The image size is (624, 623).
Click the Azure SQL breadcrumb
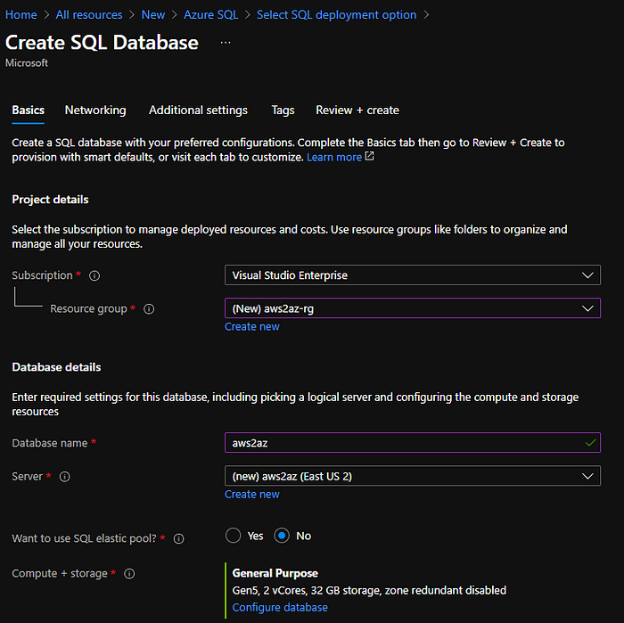click(x=211, y=15)
